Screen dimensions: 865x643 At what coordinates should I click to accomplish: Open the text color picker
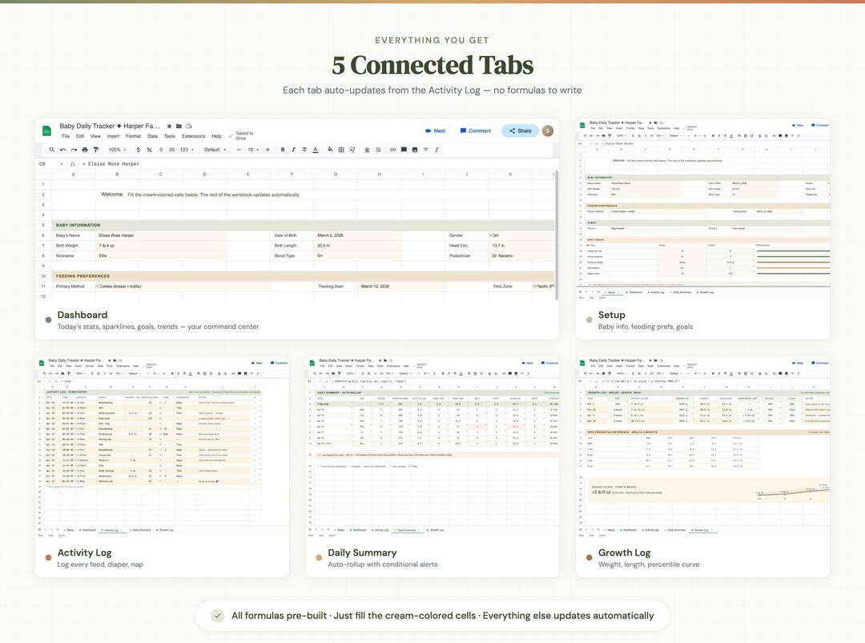(x=316, y=150)
